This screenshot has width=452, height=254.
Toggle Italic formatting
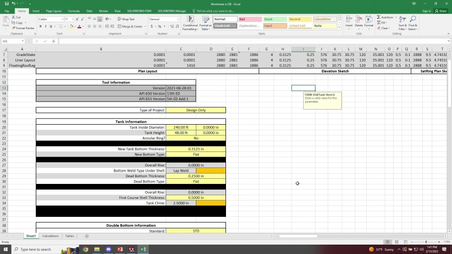(46, 26)
